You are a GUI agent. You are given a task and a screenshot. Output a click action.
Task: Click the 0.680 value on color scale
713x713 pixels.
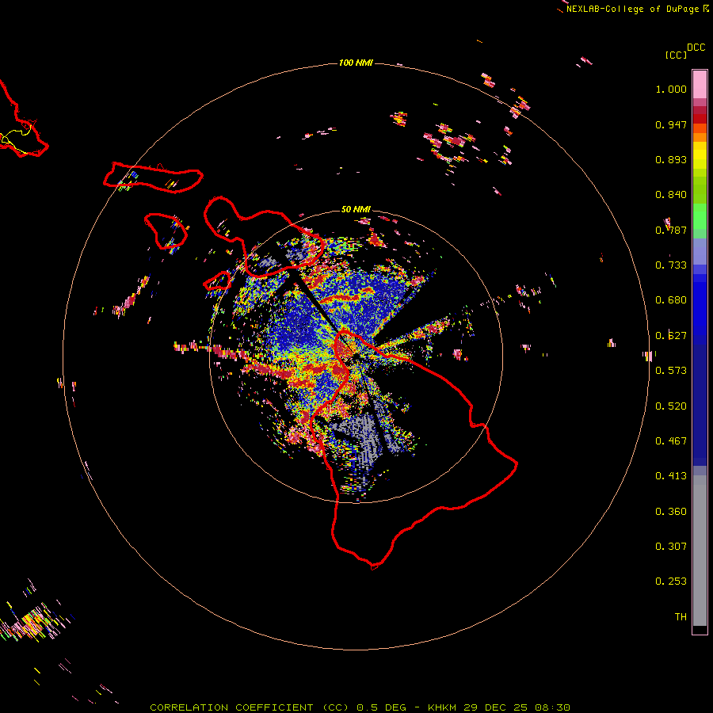click(x=671, y=300)
